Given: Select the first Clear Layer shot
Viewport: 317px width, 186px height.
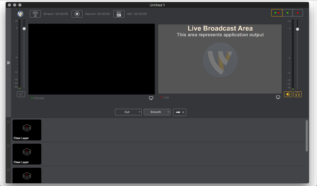Looking at the screenshot, I should point(27,130).
